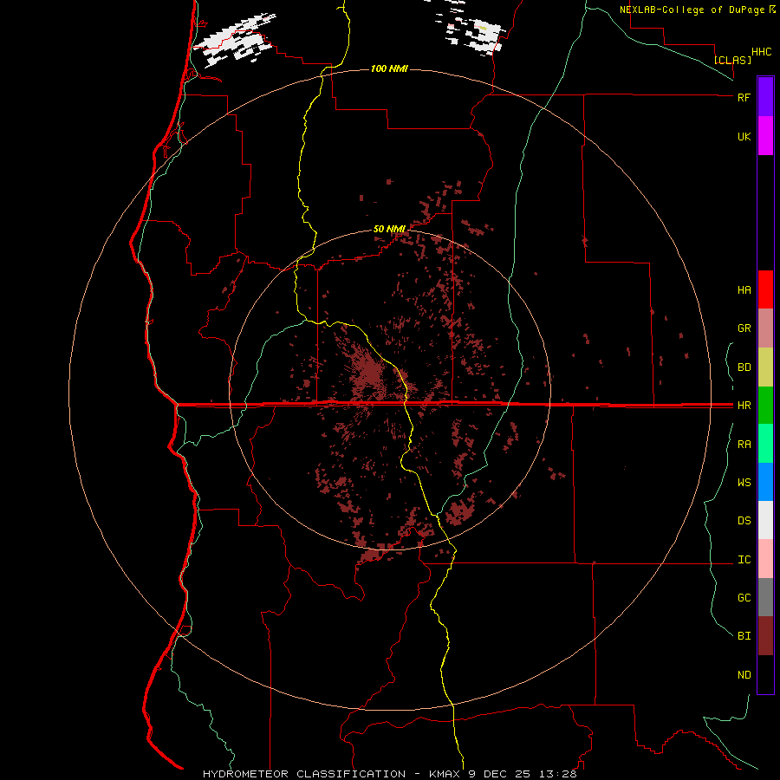Click the light pink IC legend swatch
Viewport: 780px width, 780px height.
click(765, 559)
